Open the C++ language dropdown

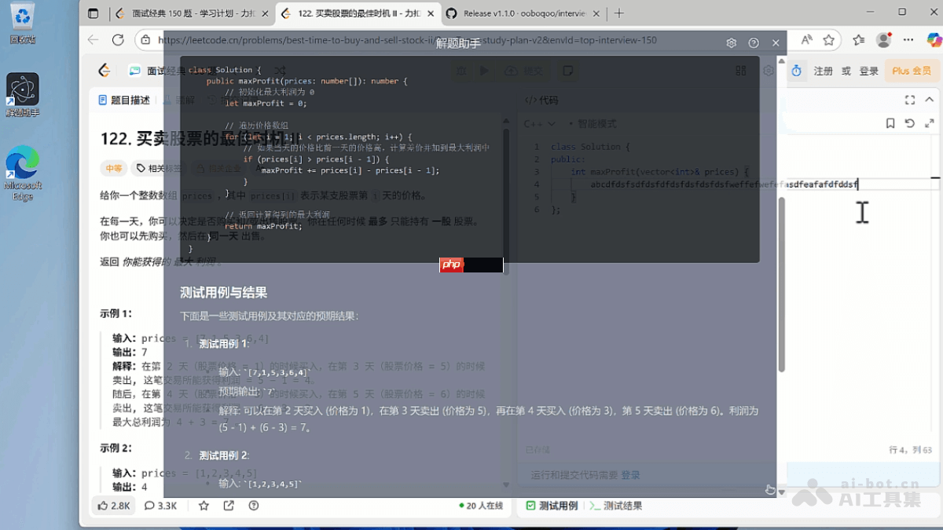tap(536, 123)
